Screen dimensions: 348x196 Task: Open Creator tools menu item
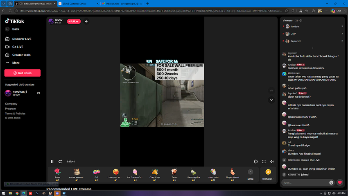[x=18, y=55]
